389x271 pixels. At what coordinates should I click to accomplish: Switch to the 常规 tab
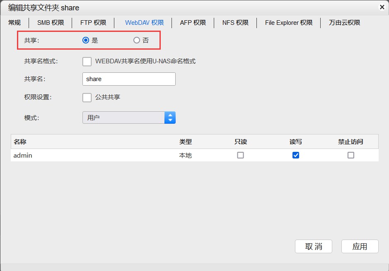point(14,23)
